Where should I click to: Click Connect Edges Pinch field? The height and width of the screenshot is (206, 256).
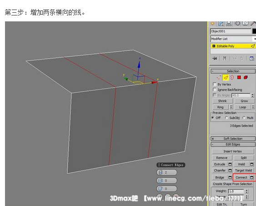click(x=167, y=181)
